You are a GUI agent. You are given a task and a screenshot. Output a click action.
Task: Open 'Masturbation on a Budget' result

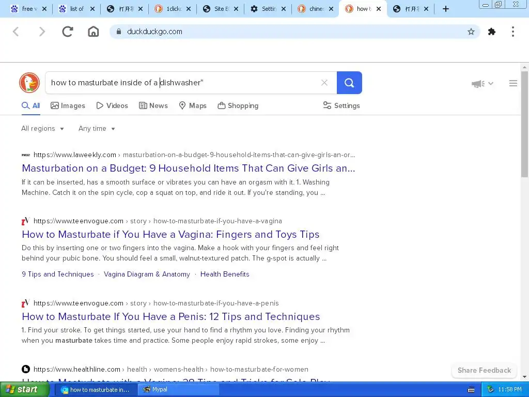188,168
